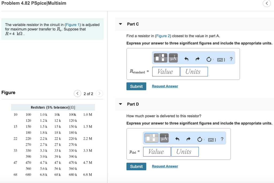Viewport: 274px width, 183px height.
Task: Show keyboard shortcuts for Part D
Action: [212, 139]
